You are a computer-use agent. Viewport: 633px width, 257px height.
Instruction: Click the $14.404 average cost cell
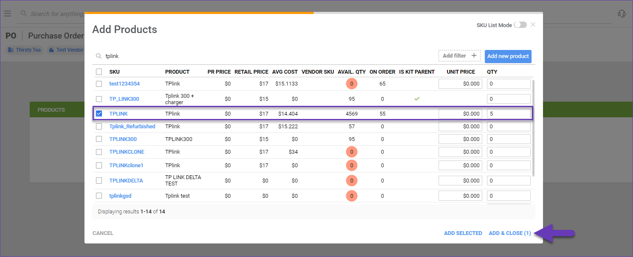point(288,113)
